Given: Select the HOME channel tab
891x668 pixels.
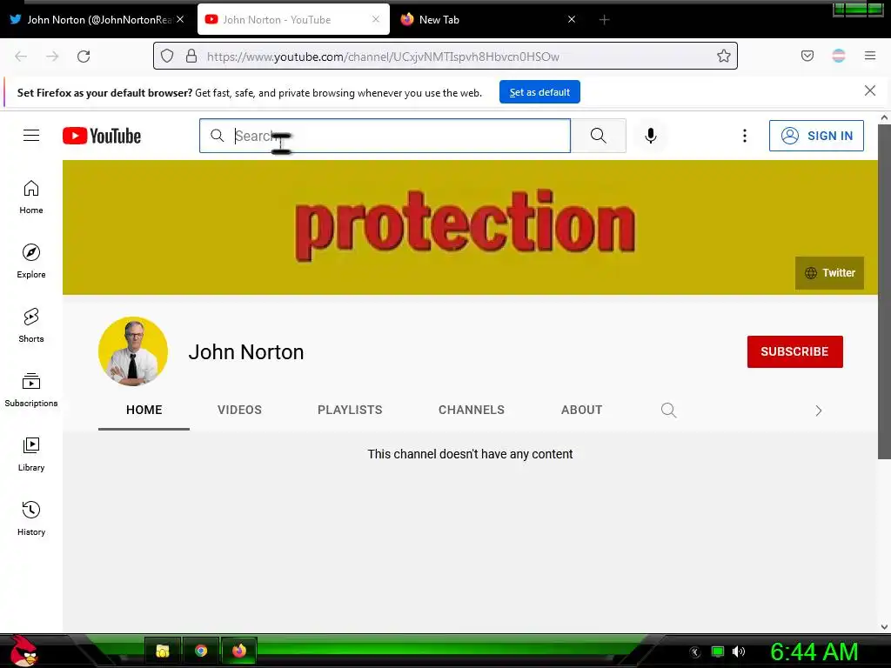Looking at the screenshot, I should tap(144, 410).
